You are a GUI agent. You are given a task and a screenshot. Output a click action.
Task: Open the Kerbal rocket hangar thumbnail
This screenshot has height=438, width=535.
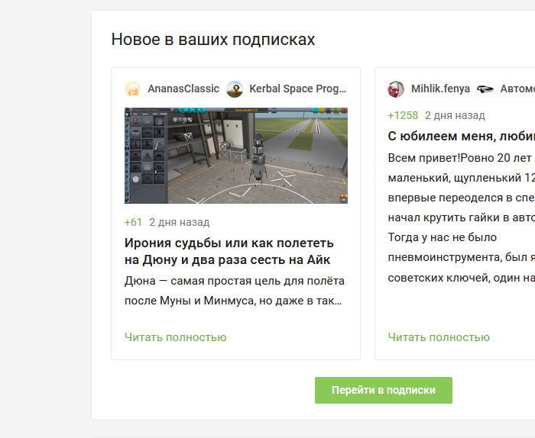(x=236, y=156)
